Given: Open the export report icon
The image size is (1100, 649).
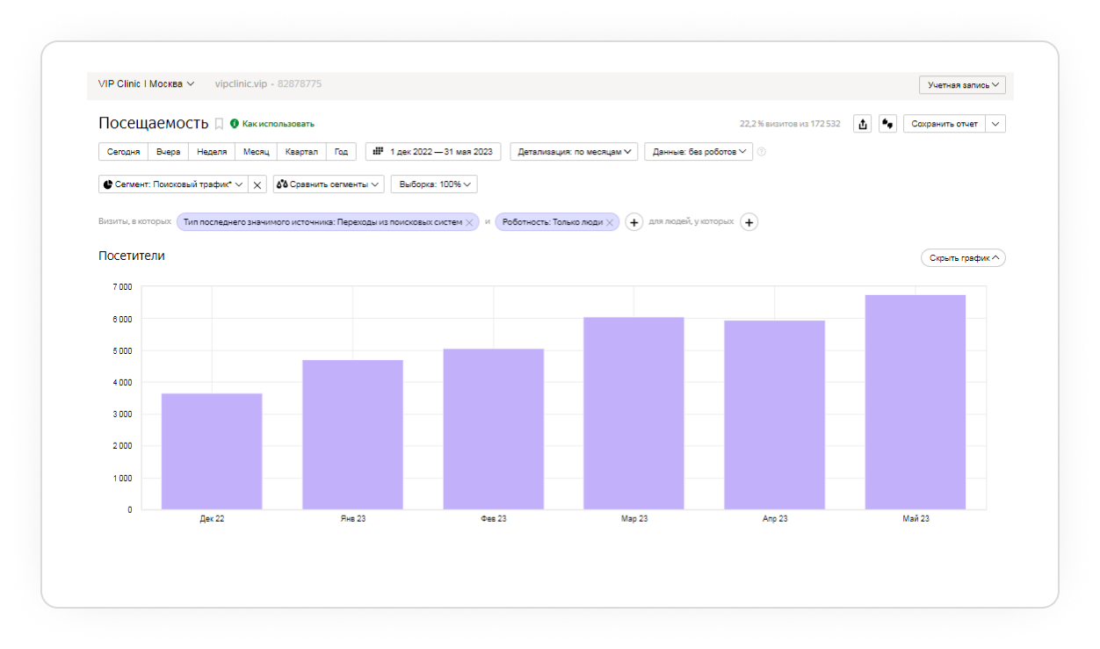Looking at the screenshot, I should pyautogui.click(x=863, y=124).
